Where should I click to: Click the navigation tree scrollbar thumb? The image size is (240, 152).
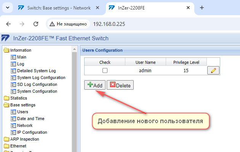pyautogui.click(x=74, y=102)
